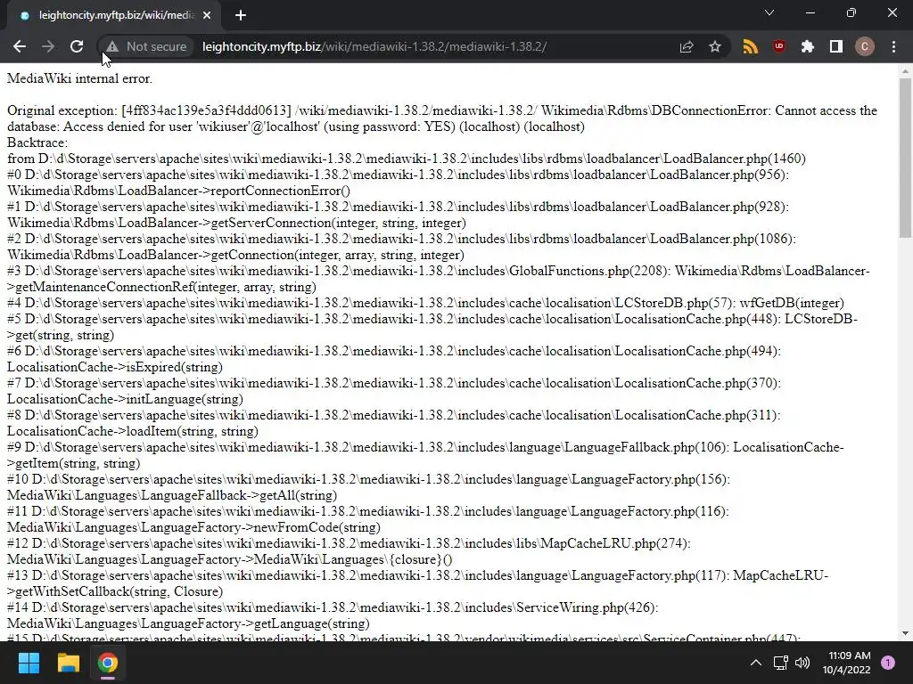Viewport: 913px width, 684px height.
Task: Open the notification badge
Action: (888, 663)
